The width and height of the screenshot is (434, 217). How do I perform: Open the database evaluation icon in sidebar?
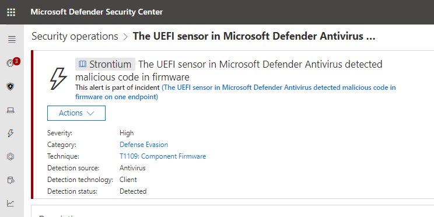click(10, 180)
